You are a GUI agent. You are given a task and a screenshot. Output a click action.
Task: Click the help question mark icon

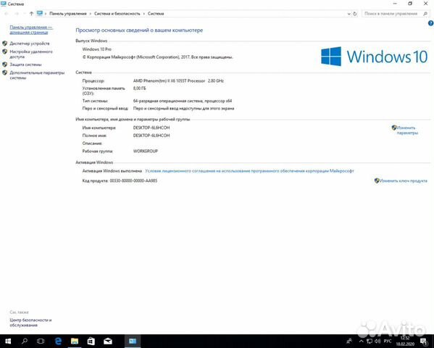[x=430, y=23]
